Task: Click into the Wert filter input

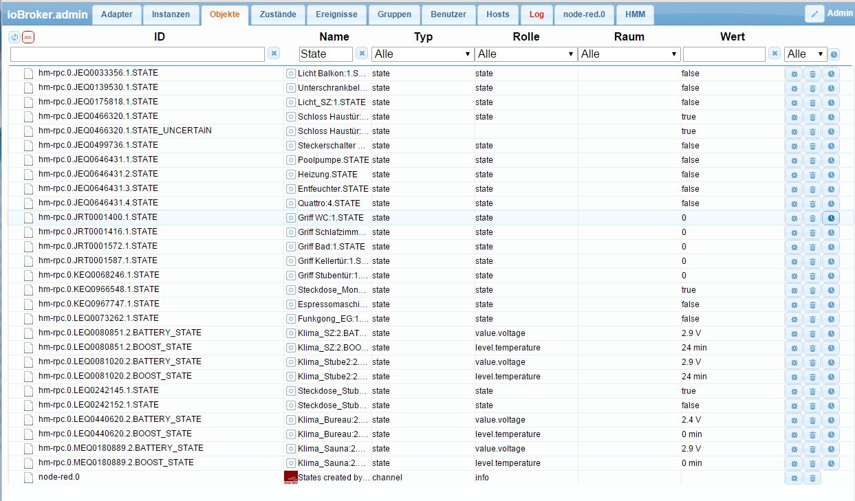Action: pyautogui.click(x=724, y=54)
